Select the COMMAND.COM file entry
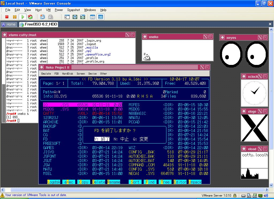 pyautogui.click(x=168, y=165)
